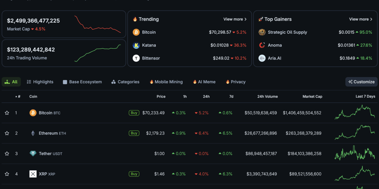
Task: Click the Aria.AI coin icon
Action: (262, 58)
